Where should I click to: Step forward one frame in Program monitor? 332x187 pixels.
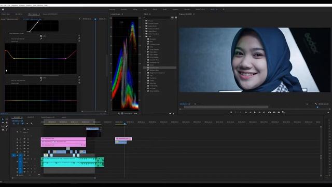(x=259, y=112)
